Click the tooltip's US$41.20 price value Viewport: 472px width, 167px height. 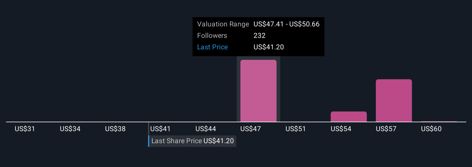269,47
